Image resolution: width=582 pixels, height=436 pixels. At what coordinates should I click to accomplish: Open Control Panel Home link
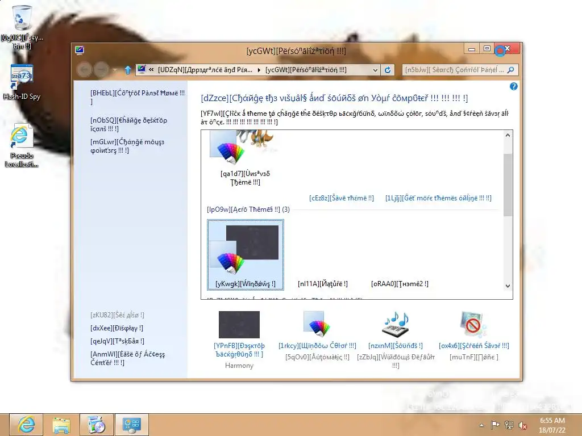138,97
